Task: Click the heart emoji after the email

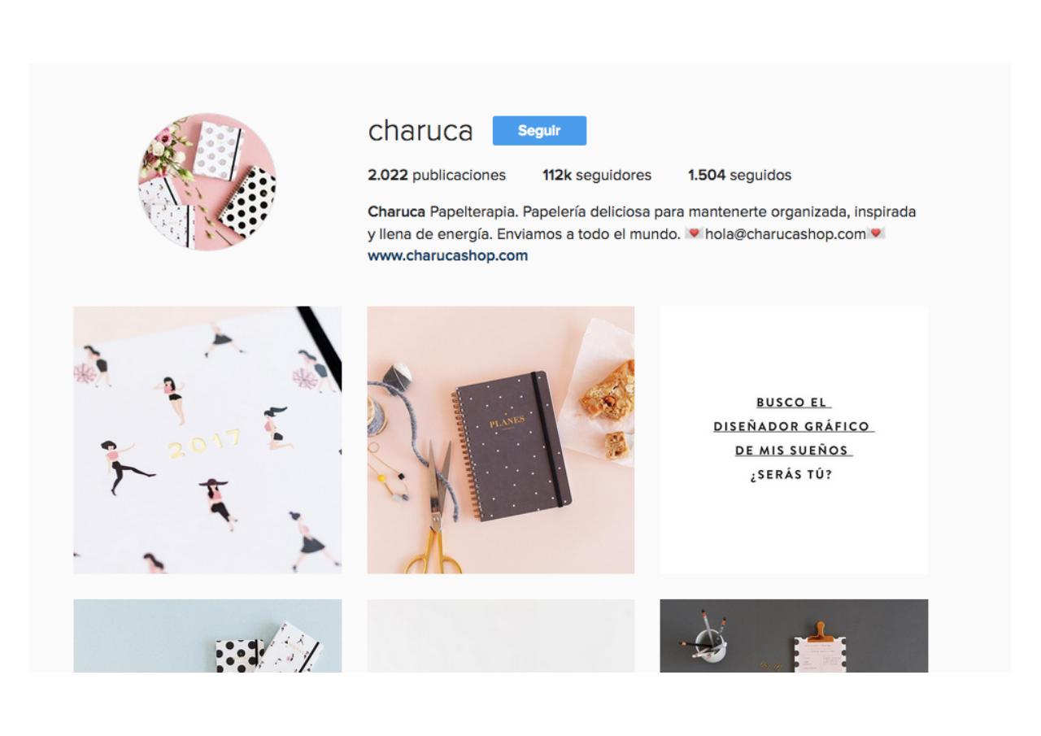Action: 877,234
